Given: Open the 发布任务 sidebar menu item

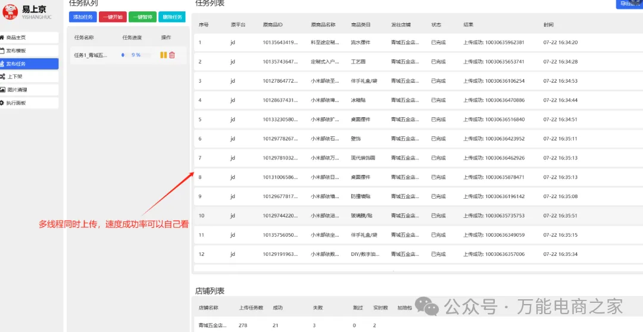Looking at the screenshot, I should (x=29, y=64).
